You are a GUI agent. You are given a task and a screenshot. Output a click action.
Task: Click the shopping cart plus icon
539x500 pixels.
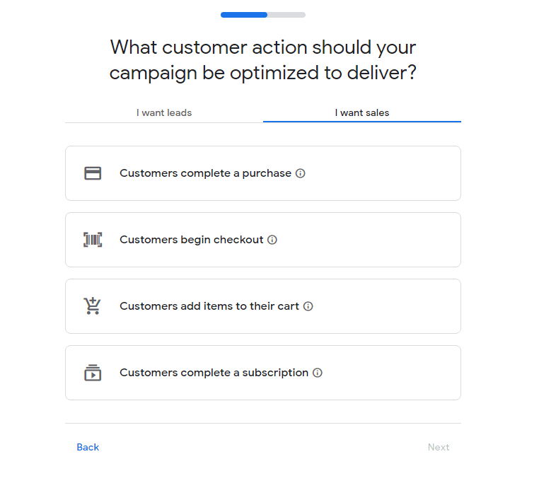pos(93,306)
